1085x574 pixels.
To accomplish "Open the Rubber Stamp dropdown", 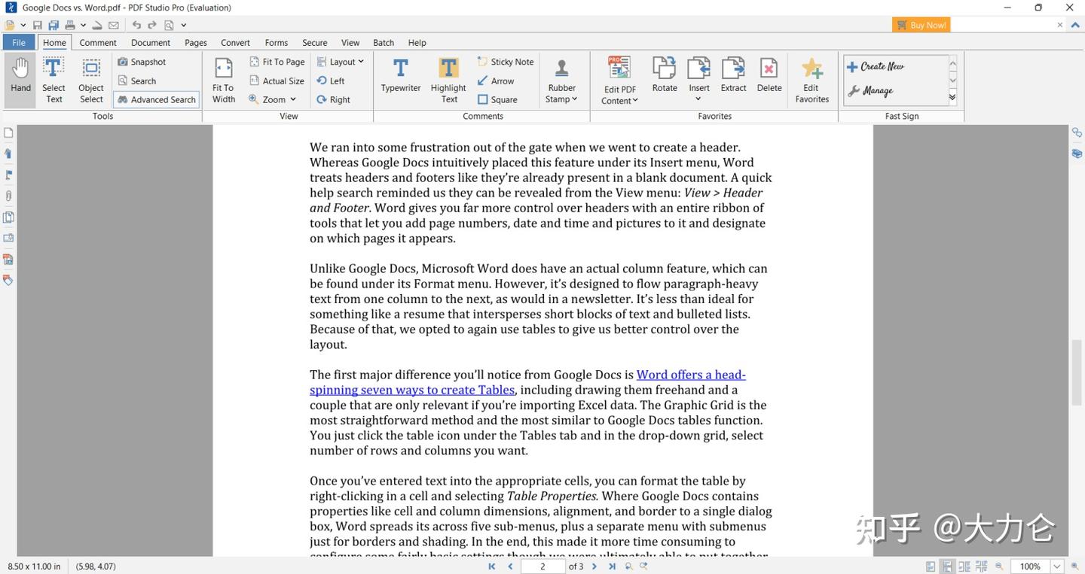I will coord(562,80).
